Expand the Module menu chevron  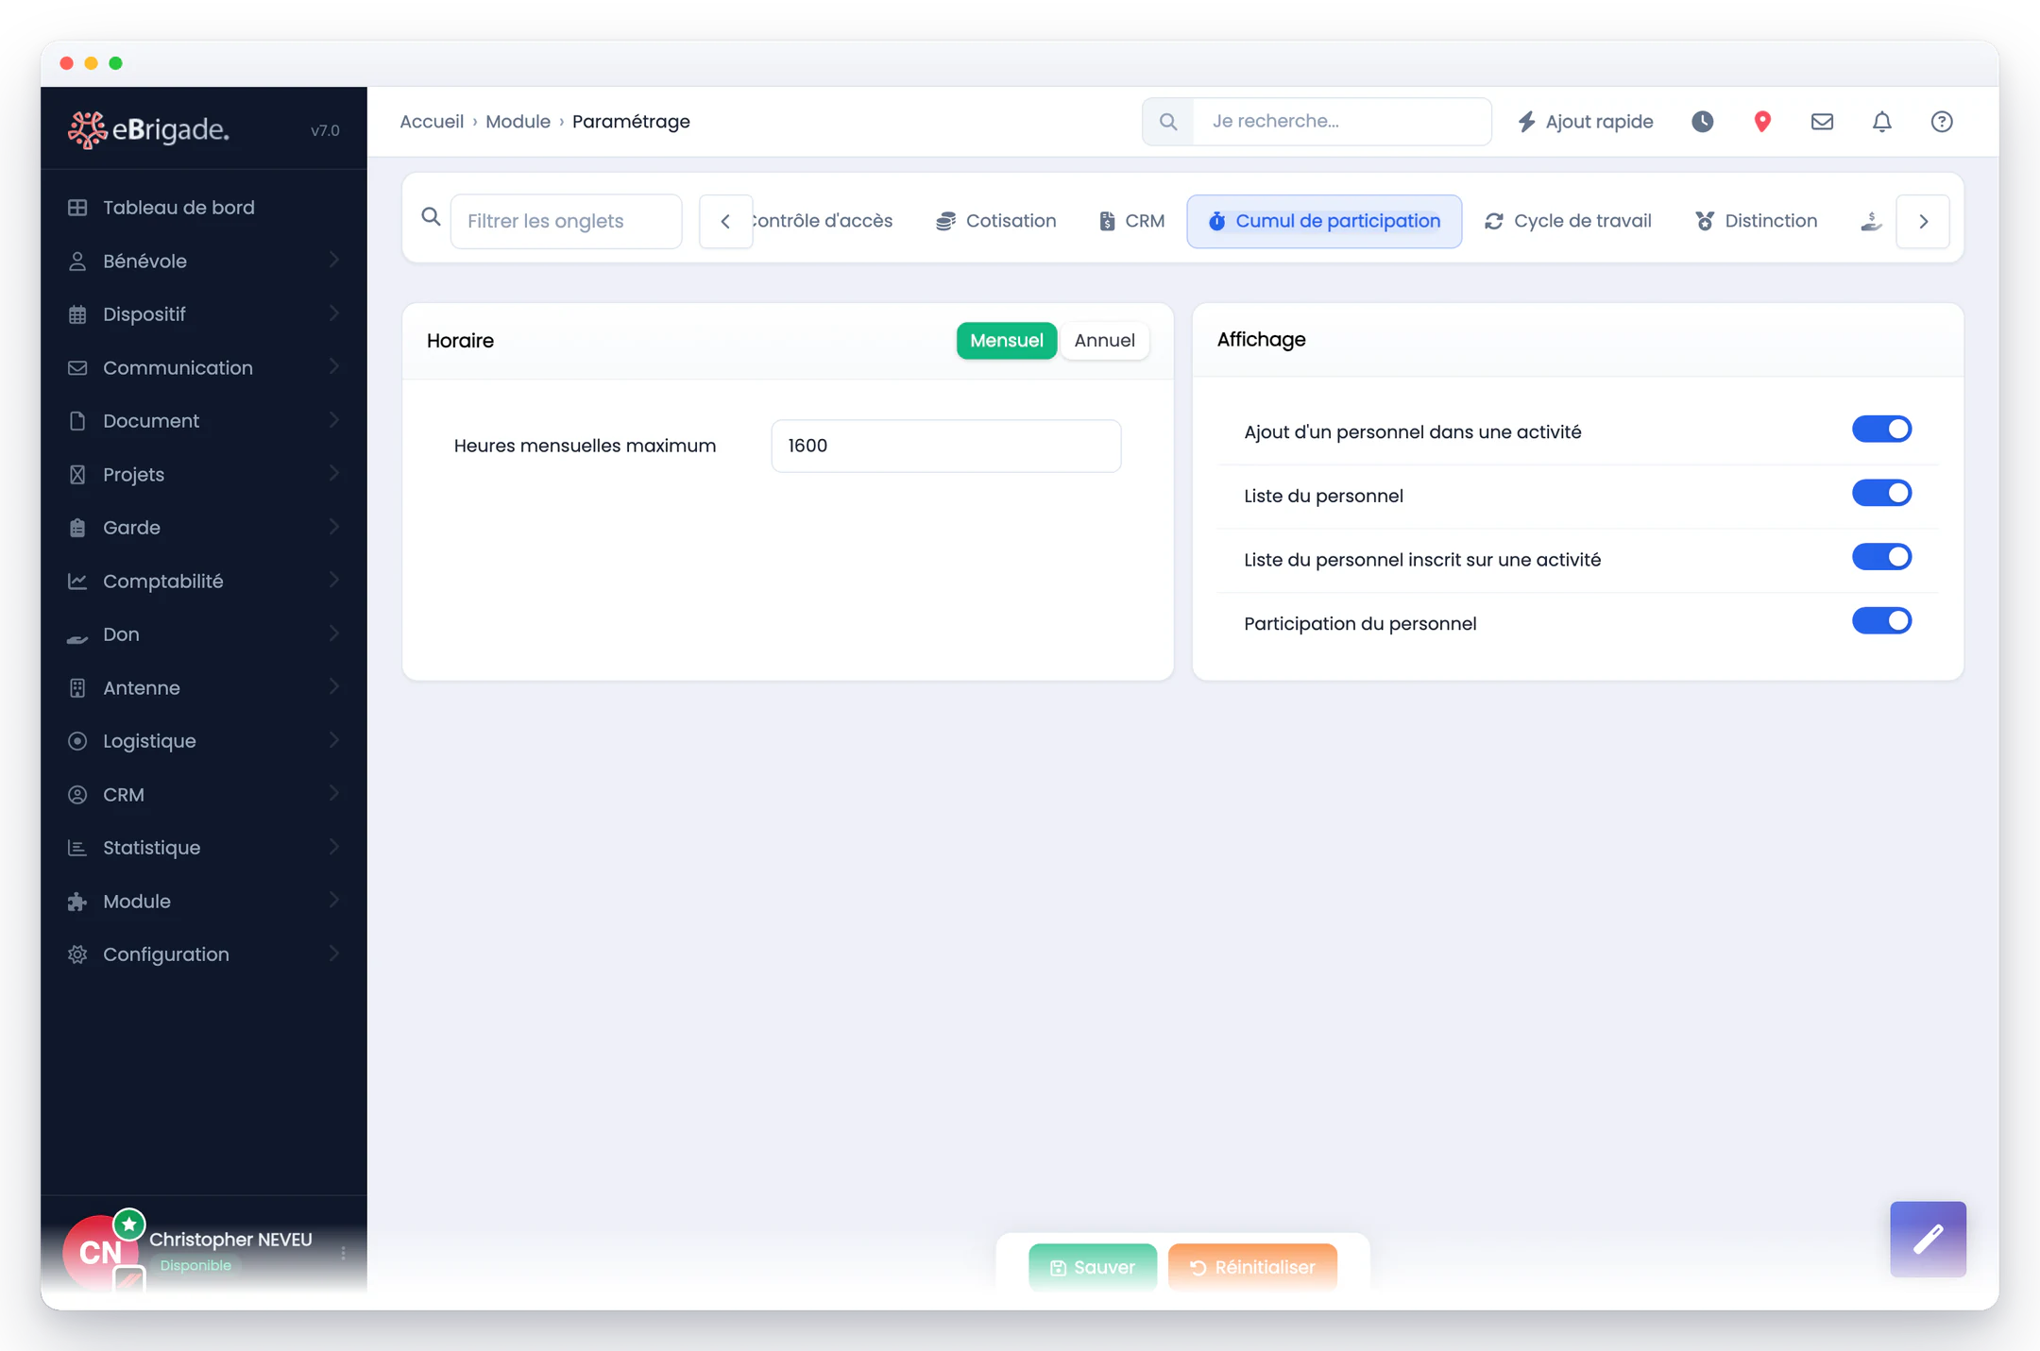[334, 900]
